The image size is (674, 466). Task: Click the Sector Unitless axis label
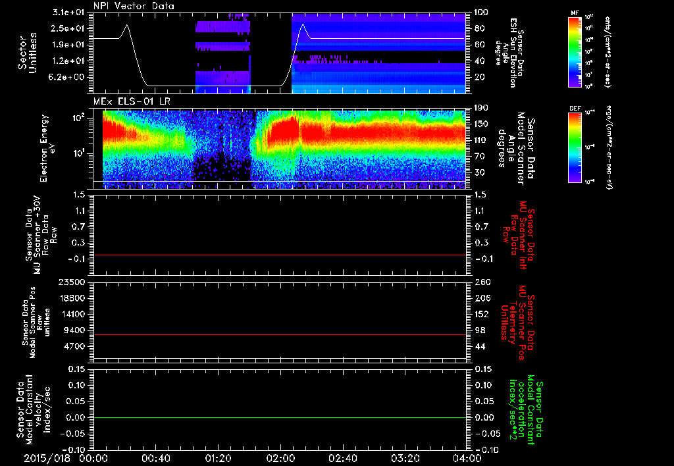pos(28,53)
